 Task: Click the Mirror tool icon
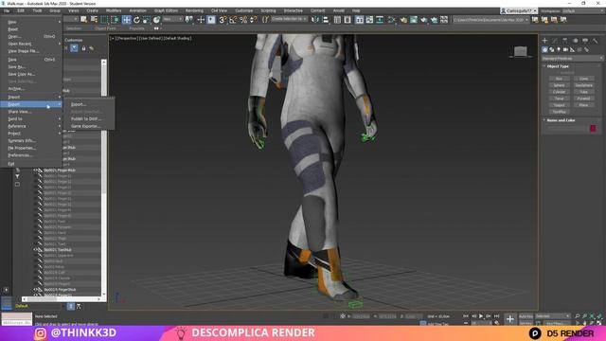tap(315, 20)
